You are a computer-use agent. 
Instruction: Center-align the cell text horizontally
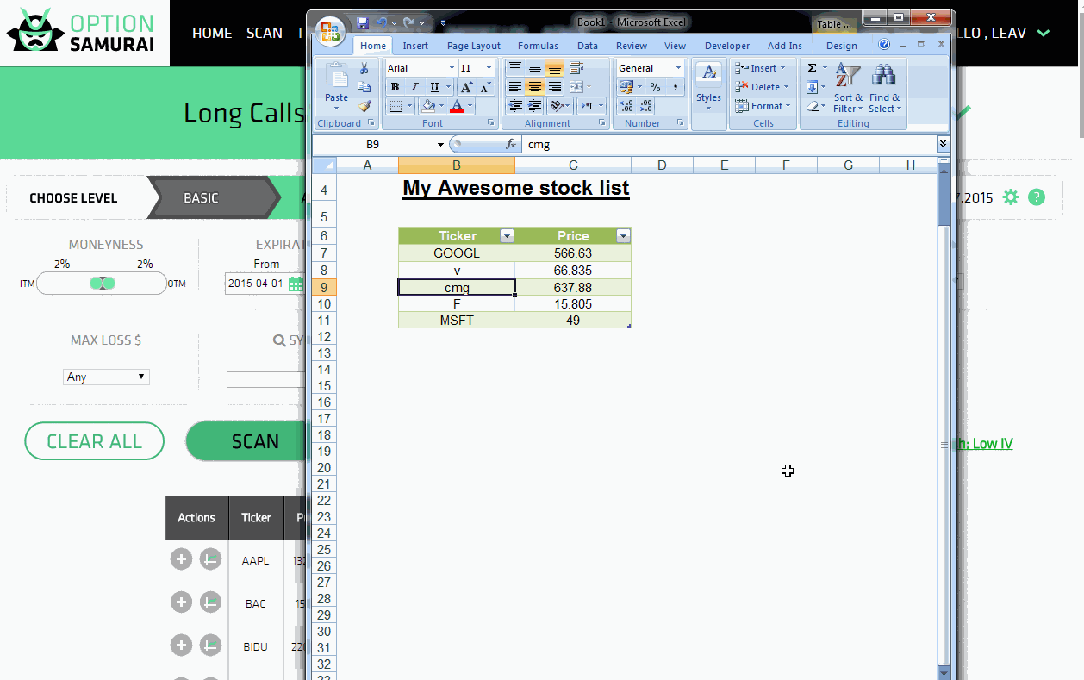535,87
